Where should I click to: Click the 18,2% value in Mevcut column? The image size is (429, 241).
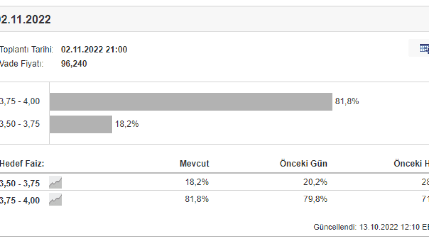(197, 182)
